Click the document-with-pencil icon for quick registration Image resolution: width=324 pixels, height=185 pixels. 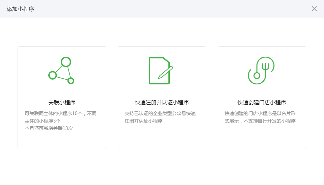pos(160,71)
